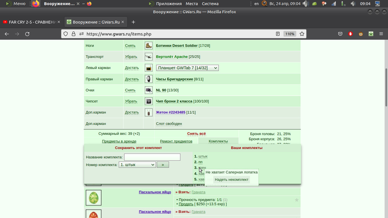Open the Ремонт предметов link

[176, 141]
